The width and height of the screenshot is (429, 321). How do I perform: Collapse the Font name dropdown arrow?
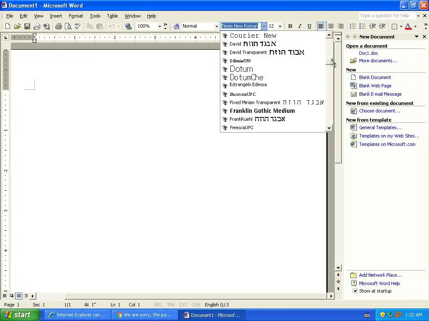coord(264,26)
